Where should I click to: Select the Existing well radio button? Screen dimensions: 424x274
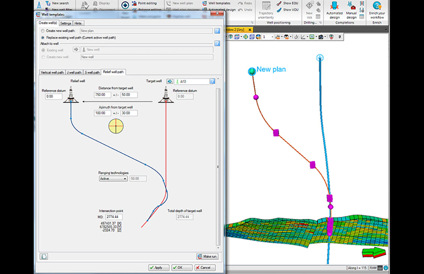tap(43, 50)
